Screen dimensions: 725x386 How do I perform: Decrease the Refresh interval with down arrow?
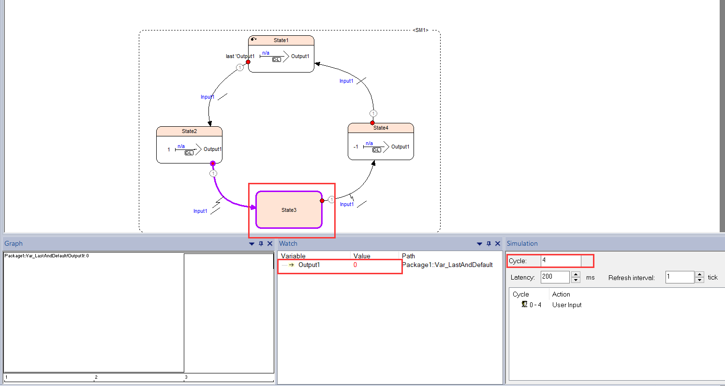click(x=700, y=280)
